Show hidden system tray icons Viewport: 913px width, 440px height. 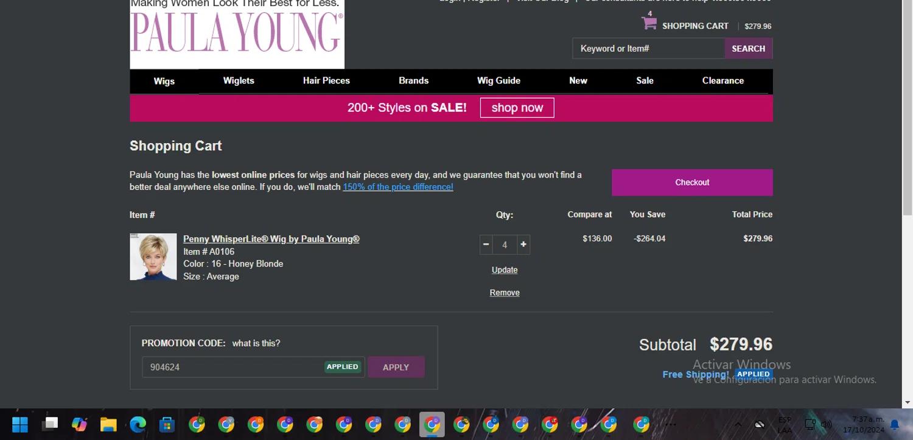738,424
